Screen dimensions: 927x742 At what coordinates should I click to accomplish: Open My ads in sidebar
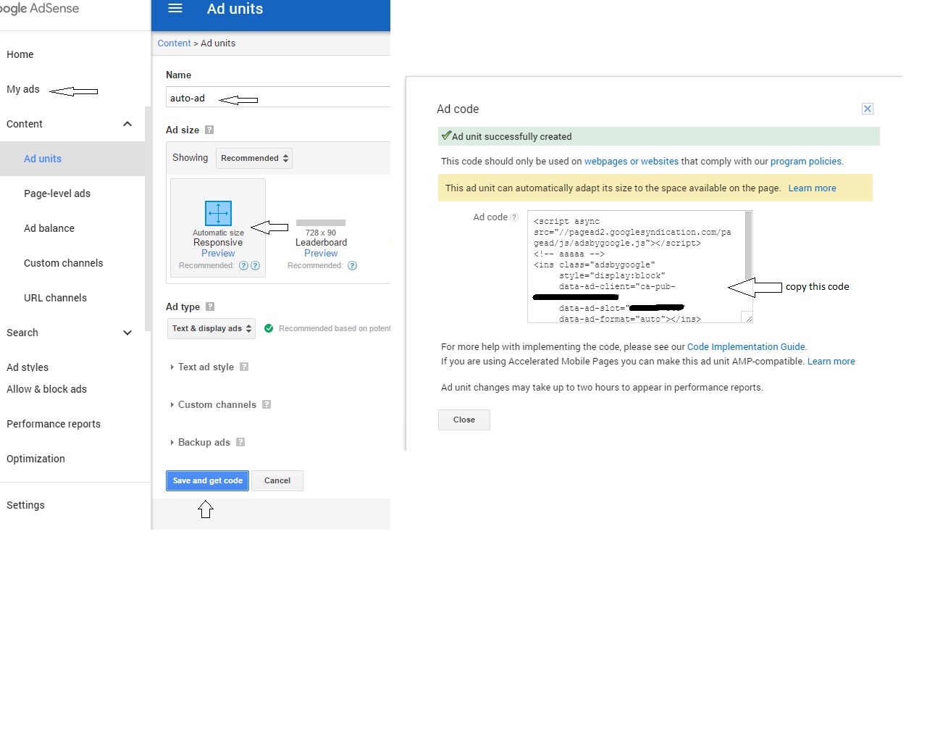click(23, 89)
